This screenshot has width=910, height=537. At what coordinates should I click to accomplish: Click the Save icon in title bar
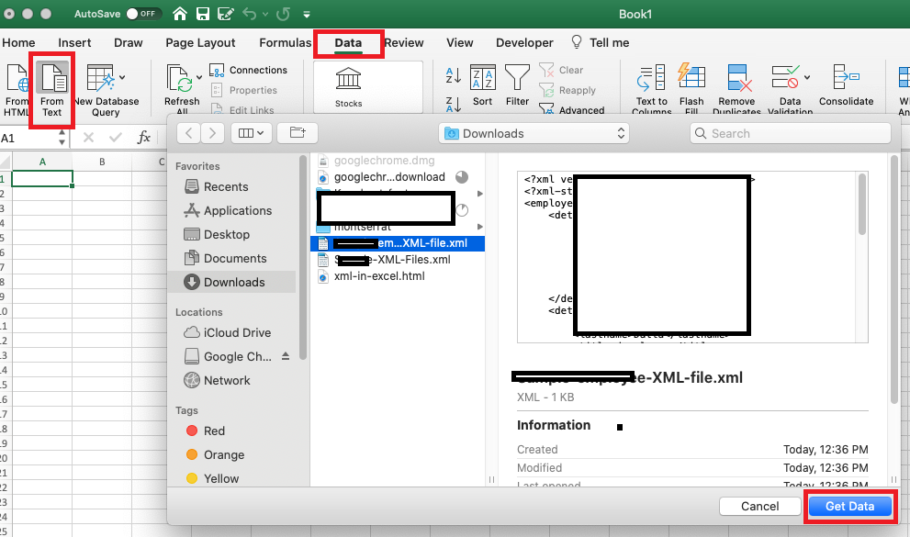coord(203,14)
